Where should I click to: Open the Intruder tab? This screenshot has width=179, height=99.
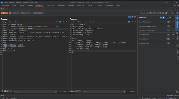[x=30, y=5]
